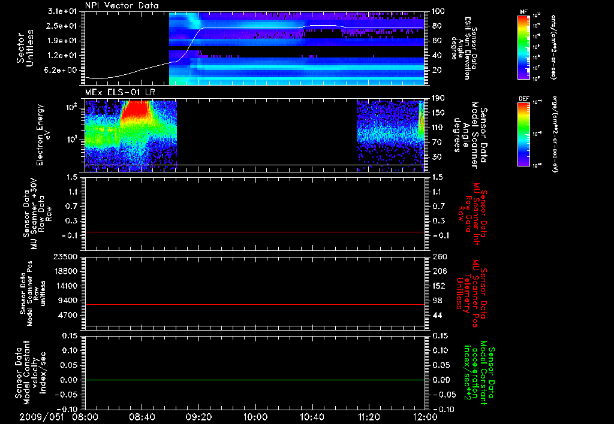This screenshot has width=614, height=424.
Task: Click the 'Model Scanner Angle degrees' axis label
Action: pyautogui.click(x=465, y=135)
